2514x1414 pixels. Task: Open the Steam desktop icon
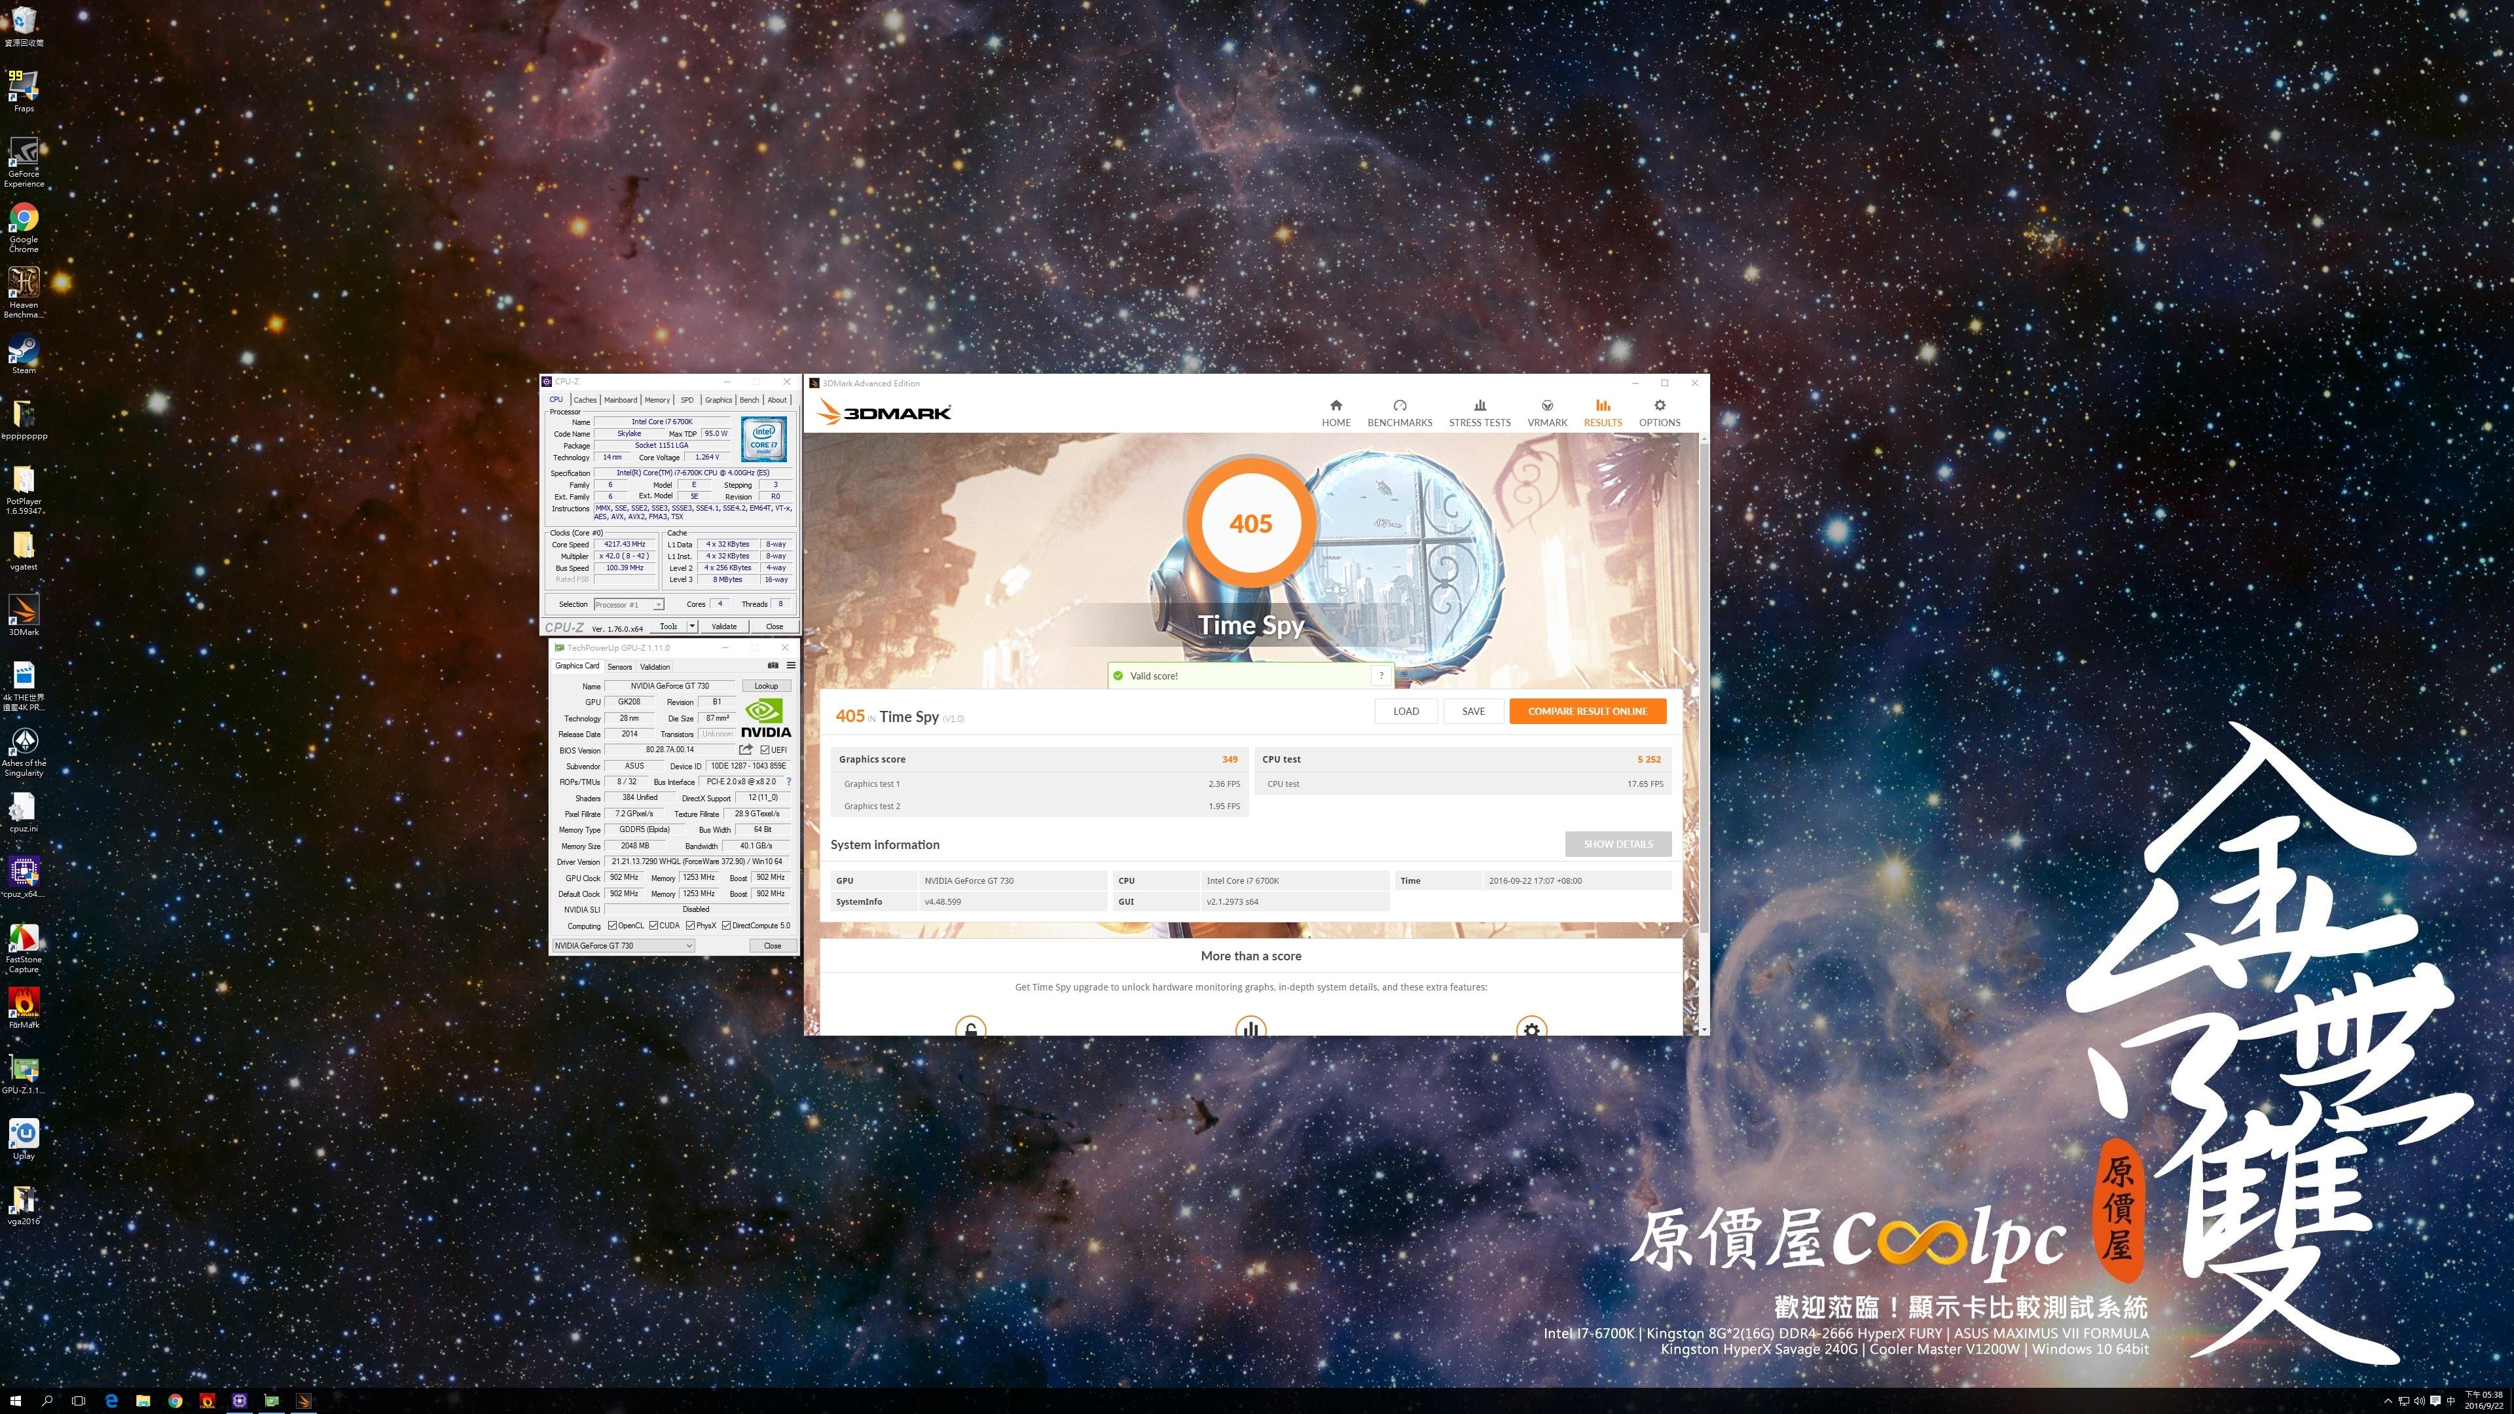coord(24,354)
